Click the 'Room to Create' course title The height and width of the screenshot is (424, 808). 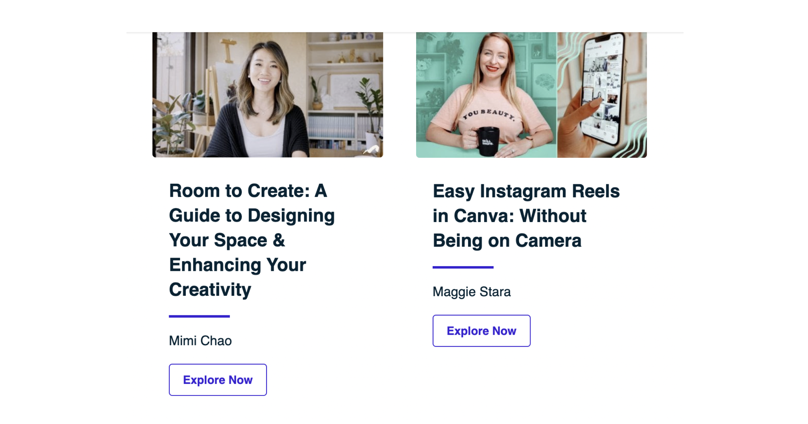point(248,191)
